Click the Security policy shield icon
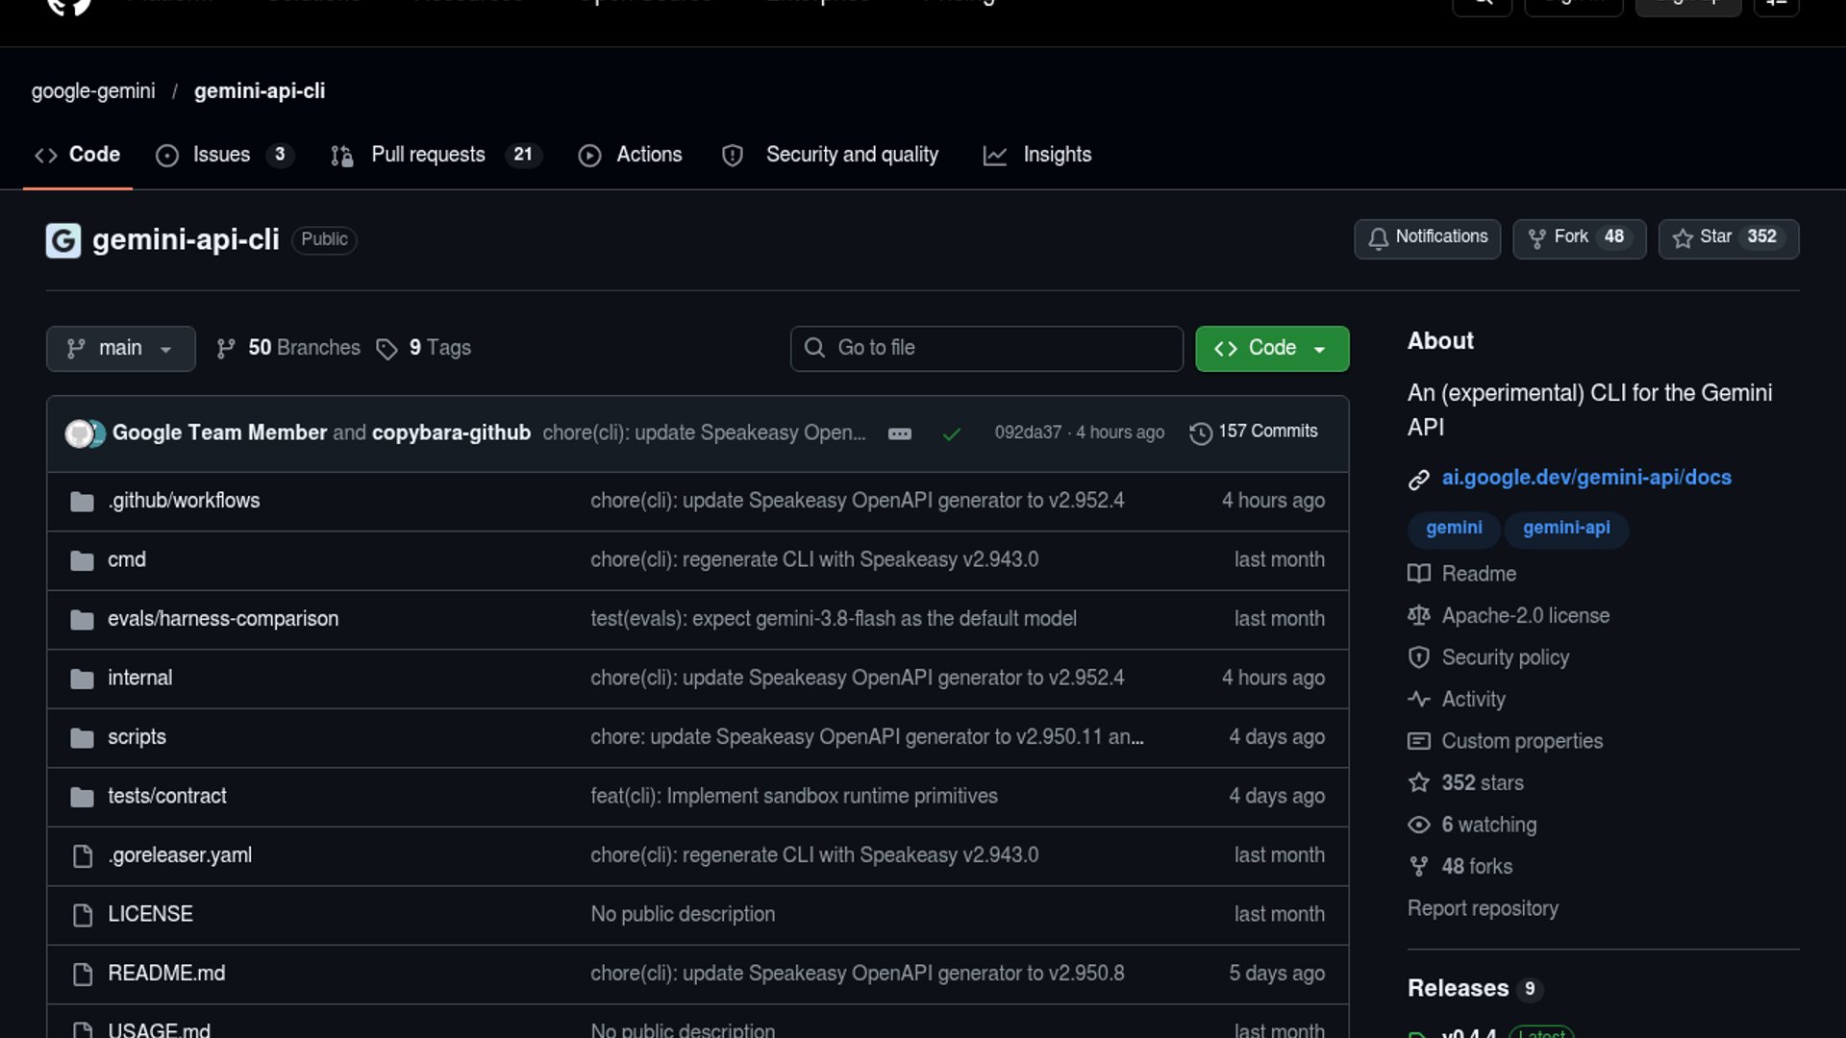1846x1038 pixels. [x=1419, y=657]
